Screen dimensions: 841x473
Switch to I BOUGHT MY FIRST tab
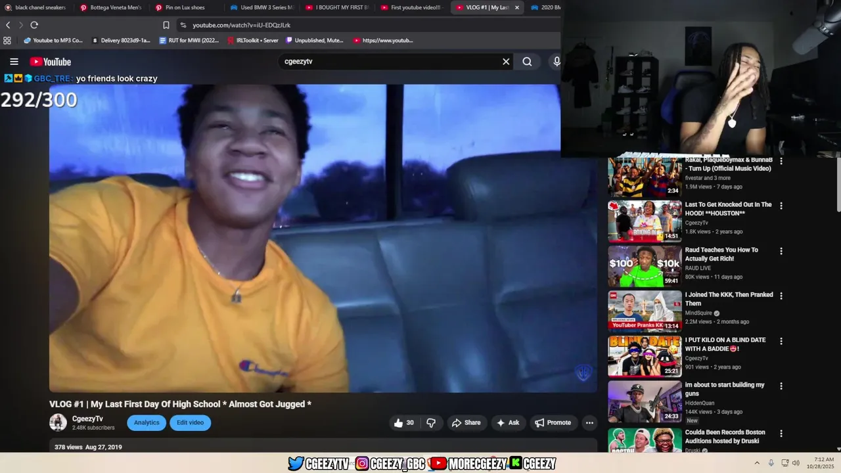[337, 7]
